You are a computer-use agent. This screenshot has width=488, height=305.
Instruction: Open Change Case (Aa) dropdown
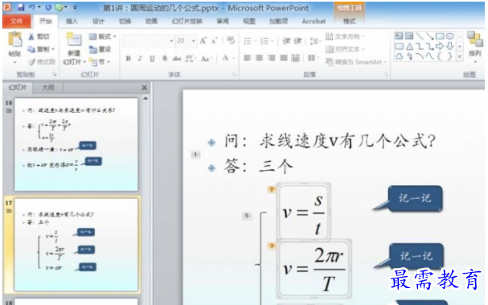click(x=207, y=58)
